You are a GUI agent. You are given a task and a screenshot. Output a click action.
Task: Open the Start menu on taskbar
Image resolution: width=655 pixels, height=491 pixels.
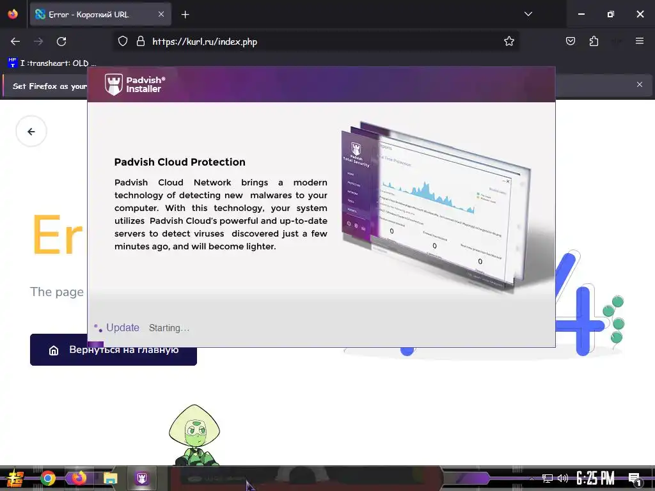(x=15, y=478)
